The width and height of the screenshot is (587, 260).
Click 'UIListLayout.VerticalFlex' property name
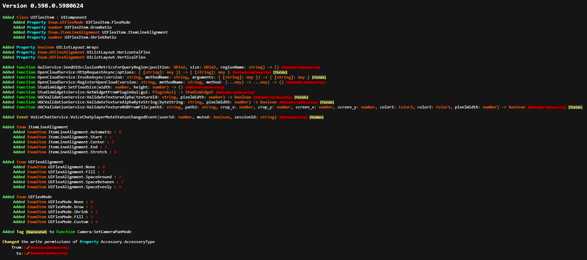click(116, 57)
